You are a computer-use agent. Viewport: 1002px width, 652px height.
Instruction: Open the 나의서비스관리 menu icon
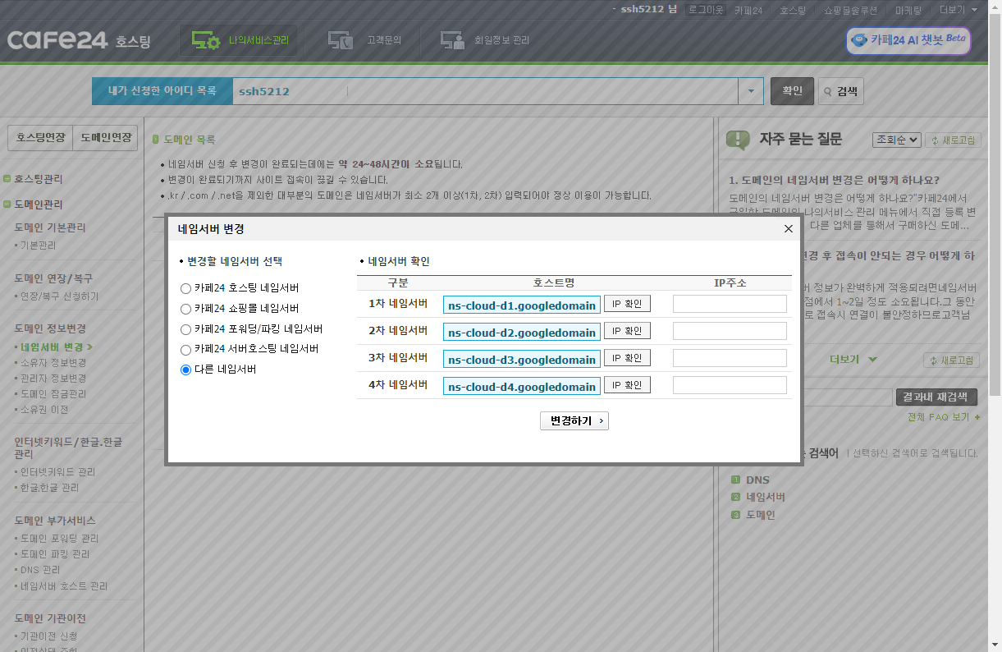click(x=205, y=40)
